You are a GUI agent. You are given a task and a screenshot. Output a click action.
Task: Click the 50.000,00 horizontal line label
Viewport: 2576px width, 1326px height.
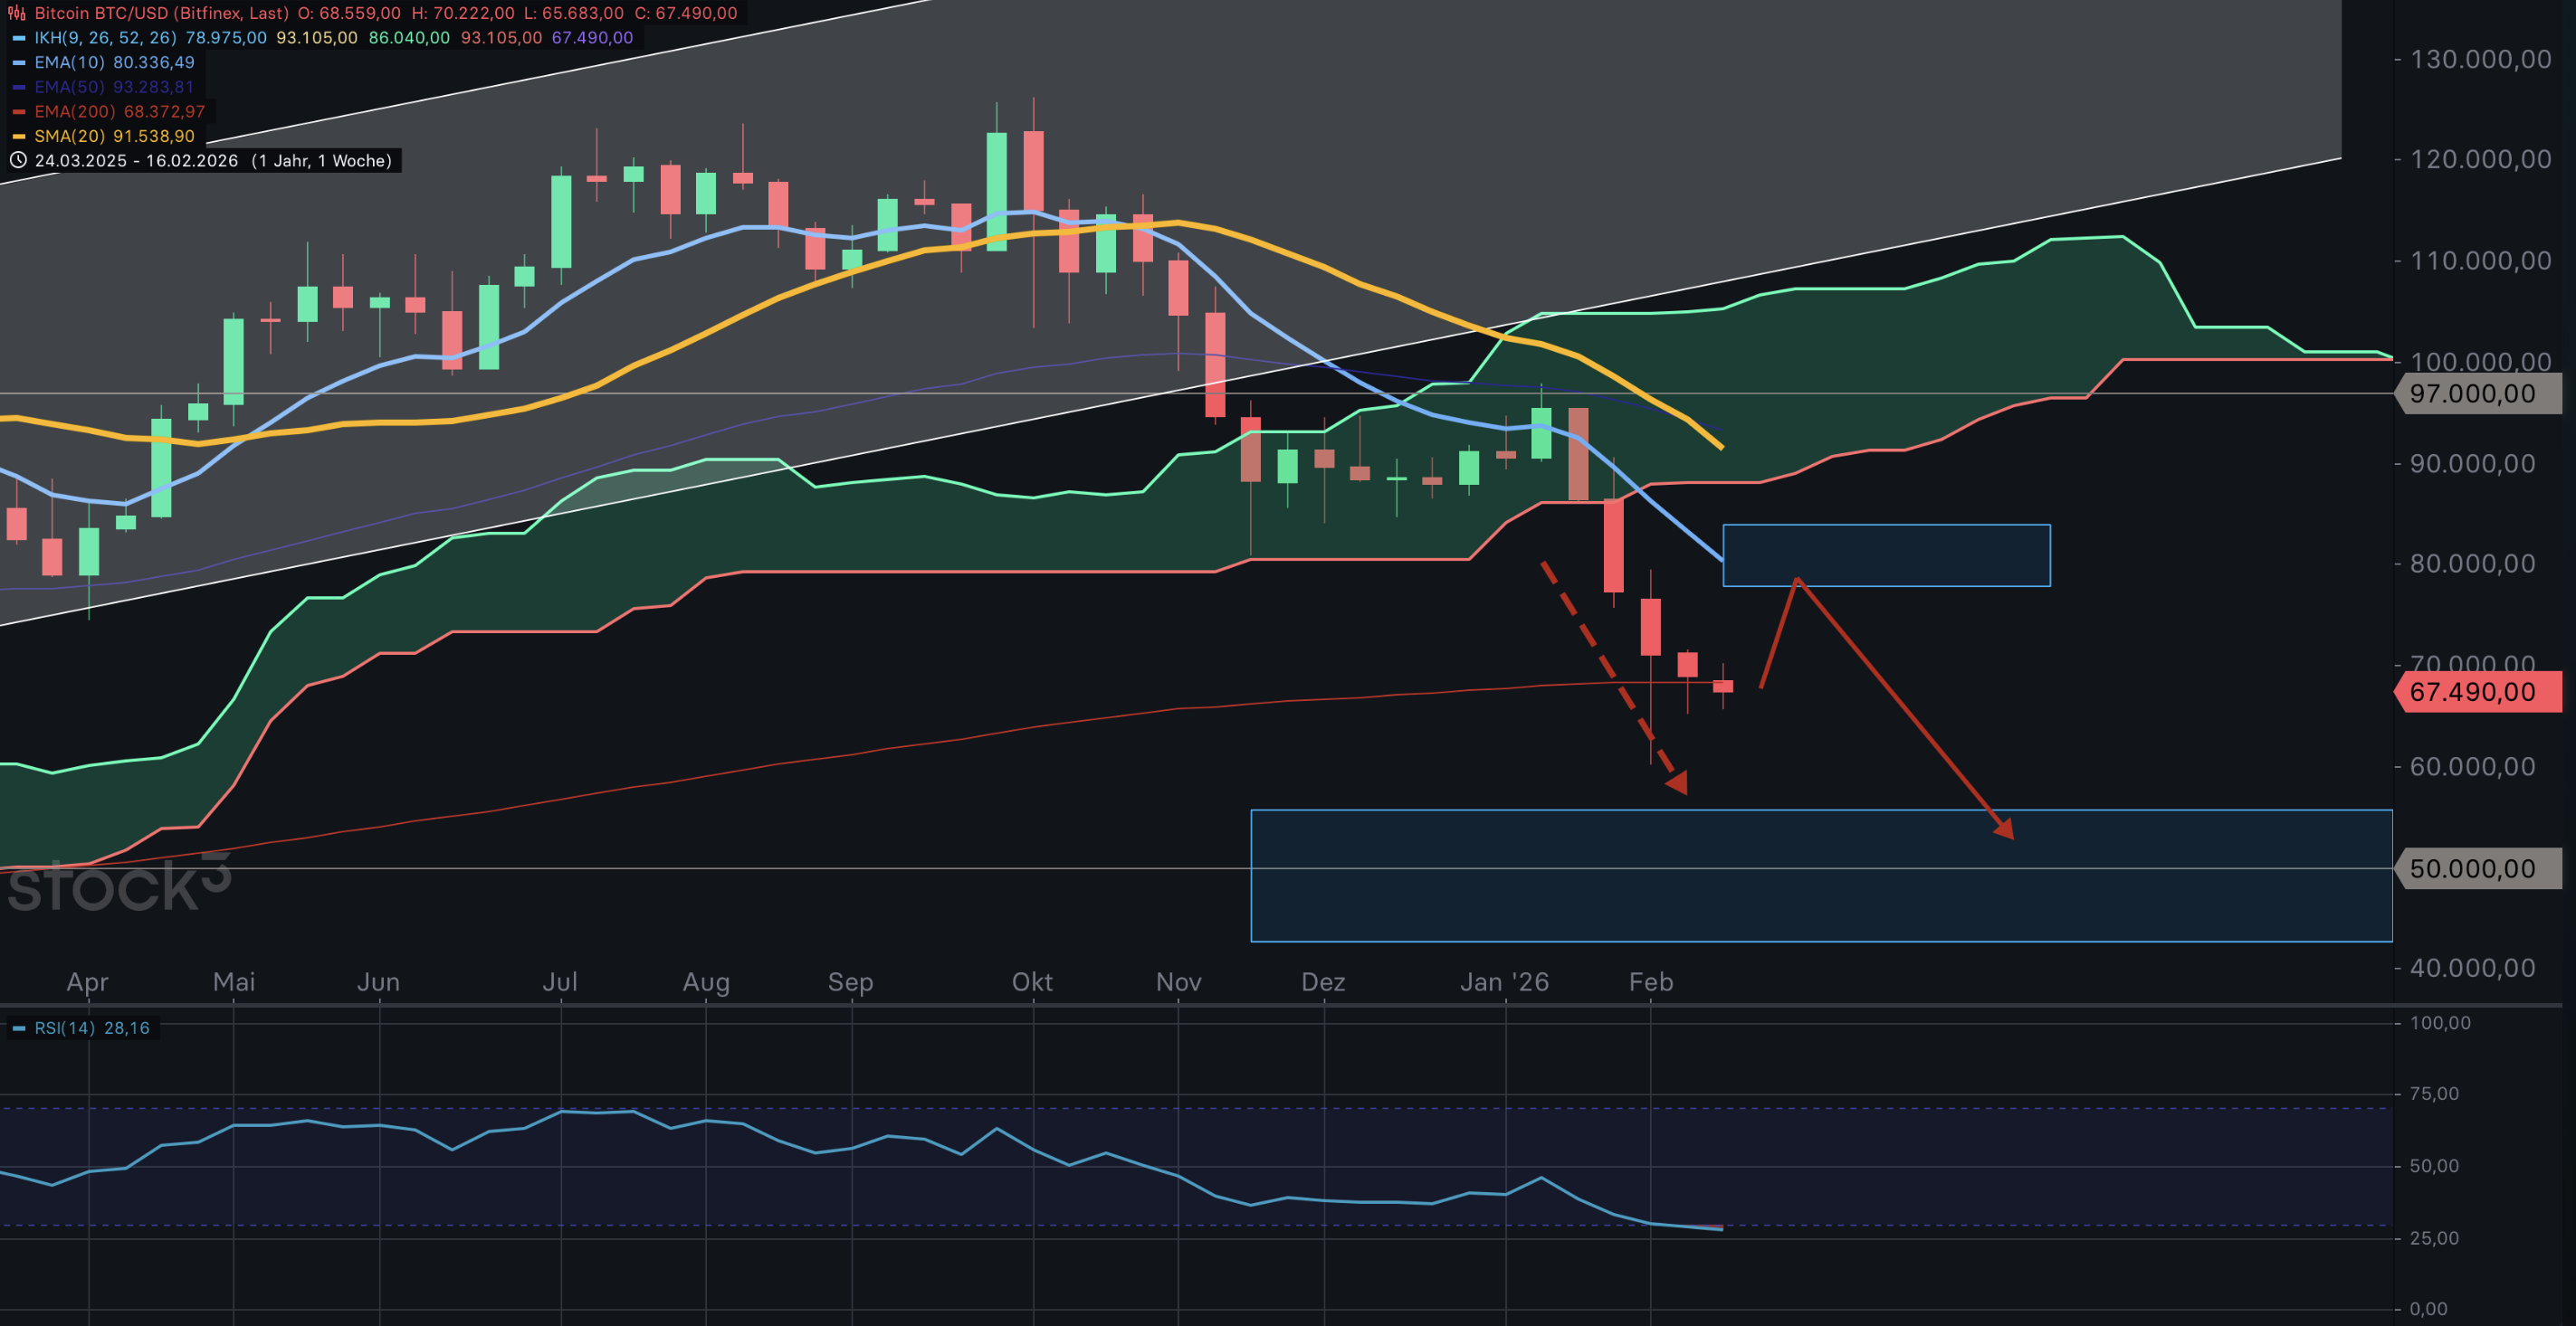click(2476, 868)
